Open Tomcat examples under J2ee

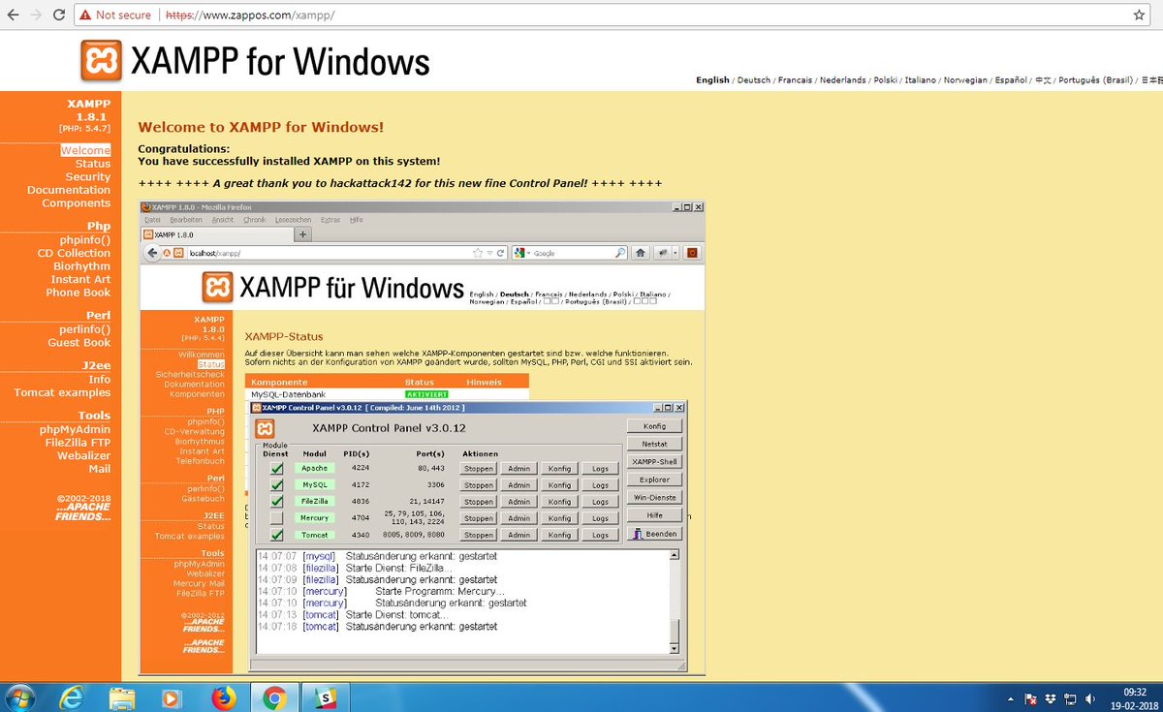63,392
